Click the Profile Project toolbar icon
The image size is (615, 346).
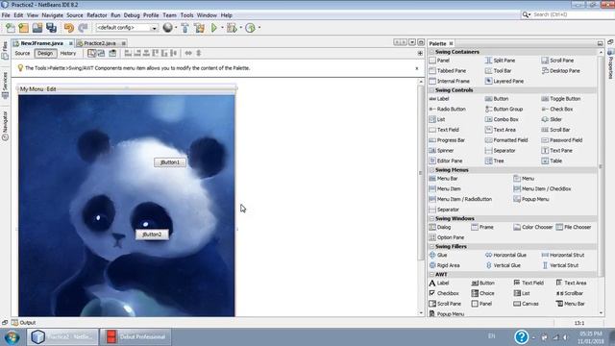[x=250, y=28]
